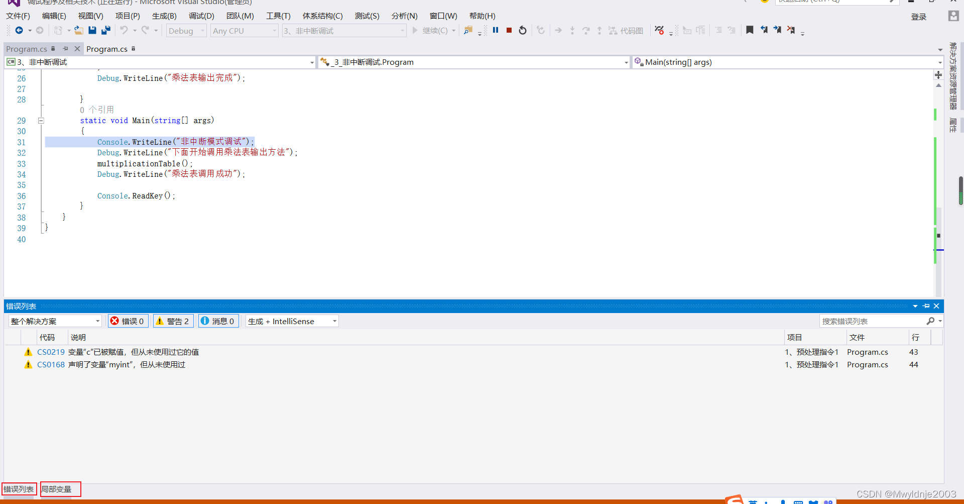This screenshot has width=964, height=504.
Task: Pause debugging with Break All icon
Action: click(496, 31)
